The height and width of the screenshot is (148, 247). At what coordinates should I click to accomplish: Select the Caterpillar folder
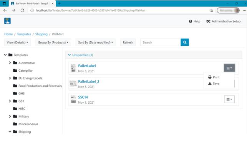(23, 71)
